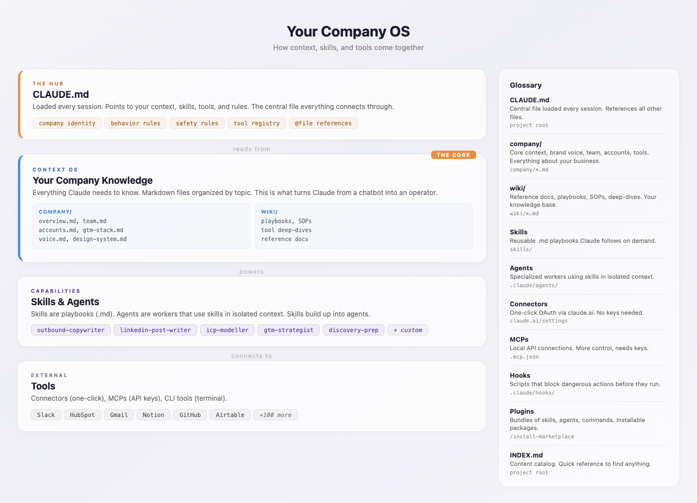This screenshot has width=697, height=503.
Task: Click the CLAUDE.md hub card title
Action: (x=61, y=94)
